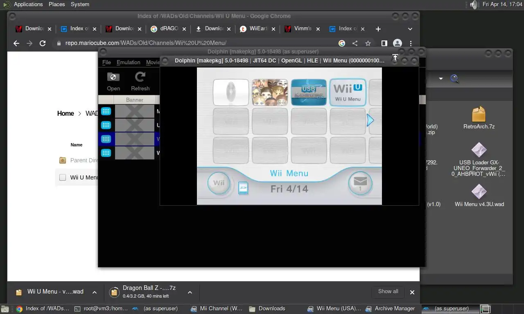524x314 pixels.
Task: Share this page via Chrome share icon
Action: pos(355,43)
